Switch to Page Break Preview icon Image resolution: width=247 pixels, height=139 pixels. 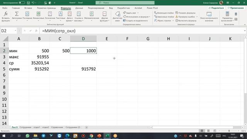coord(215,131)
